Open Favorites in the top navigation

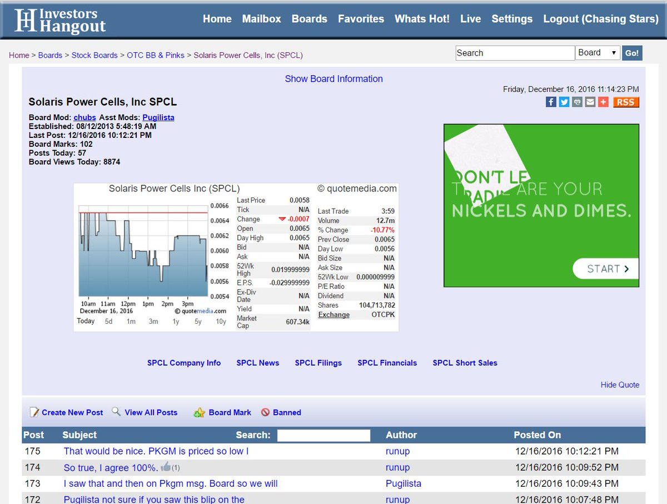click(361, 19)
